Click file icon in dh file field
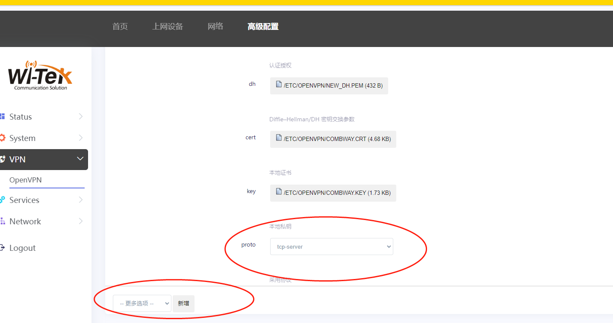 coord(279,85)
